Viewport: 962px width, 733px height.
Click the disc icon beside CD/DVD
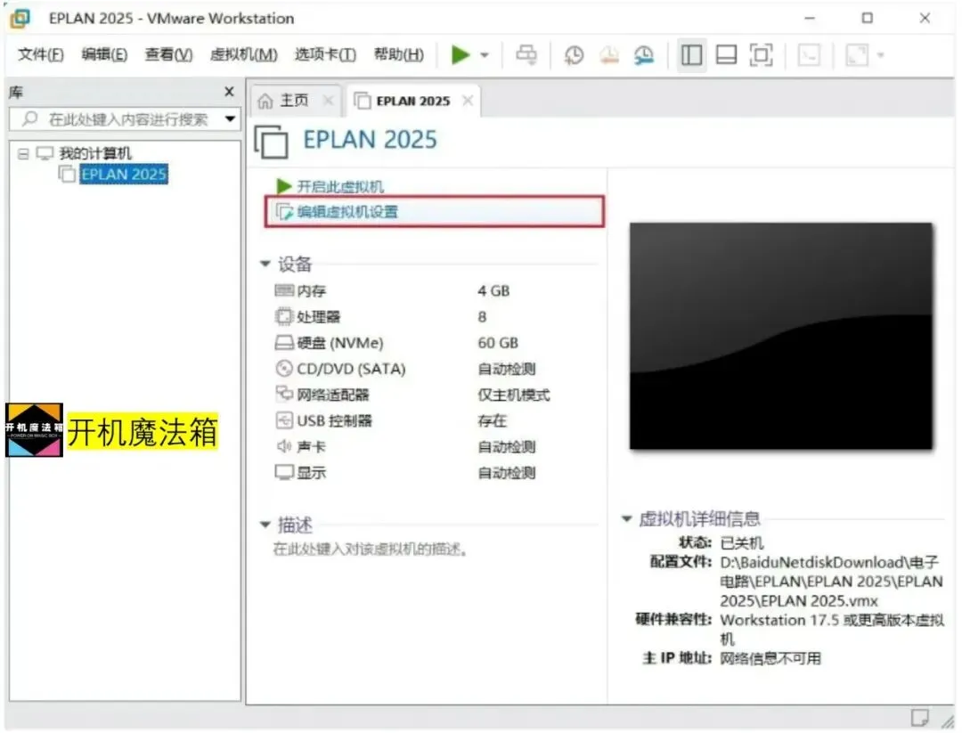284,368
